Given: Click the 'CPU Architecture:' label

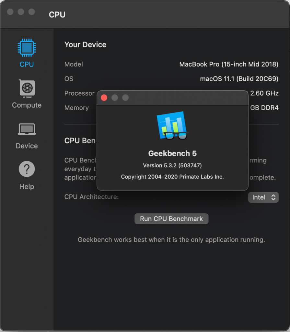Looking at the screenshot, I should 91,197.
